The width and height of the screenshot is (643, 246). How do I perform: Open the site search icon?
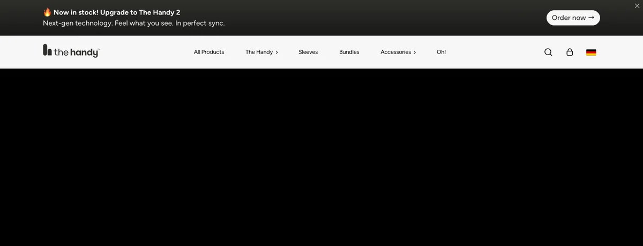548,52
